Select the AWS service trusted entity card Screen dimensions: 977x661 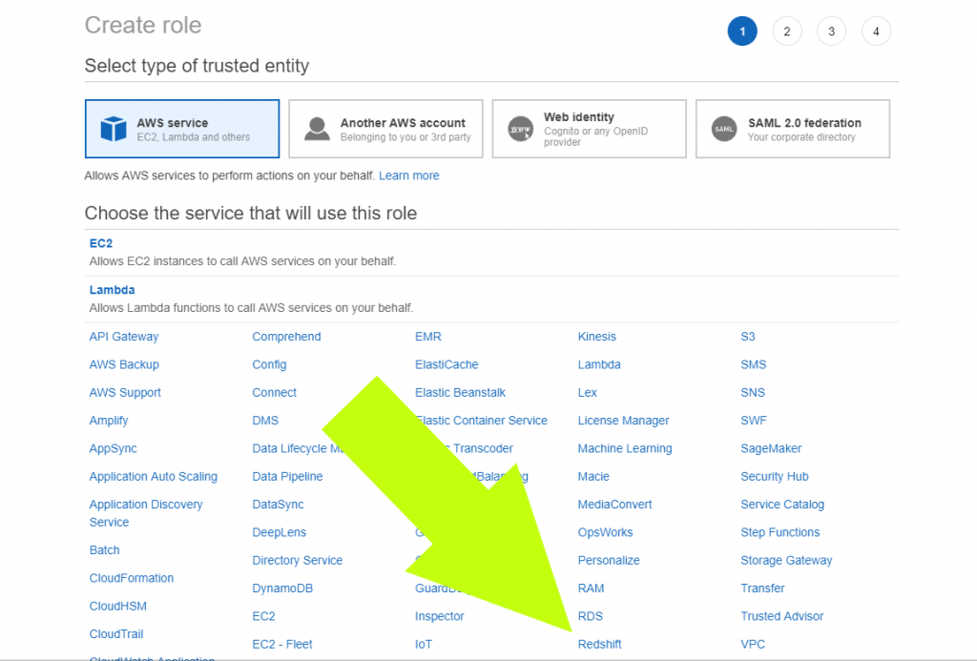[182, 129]
